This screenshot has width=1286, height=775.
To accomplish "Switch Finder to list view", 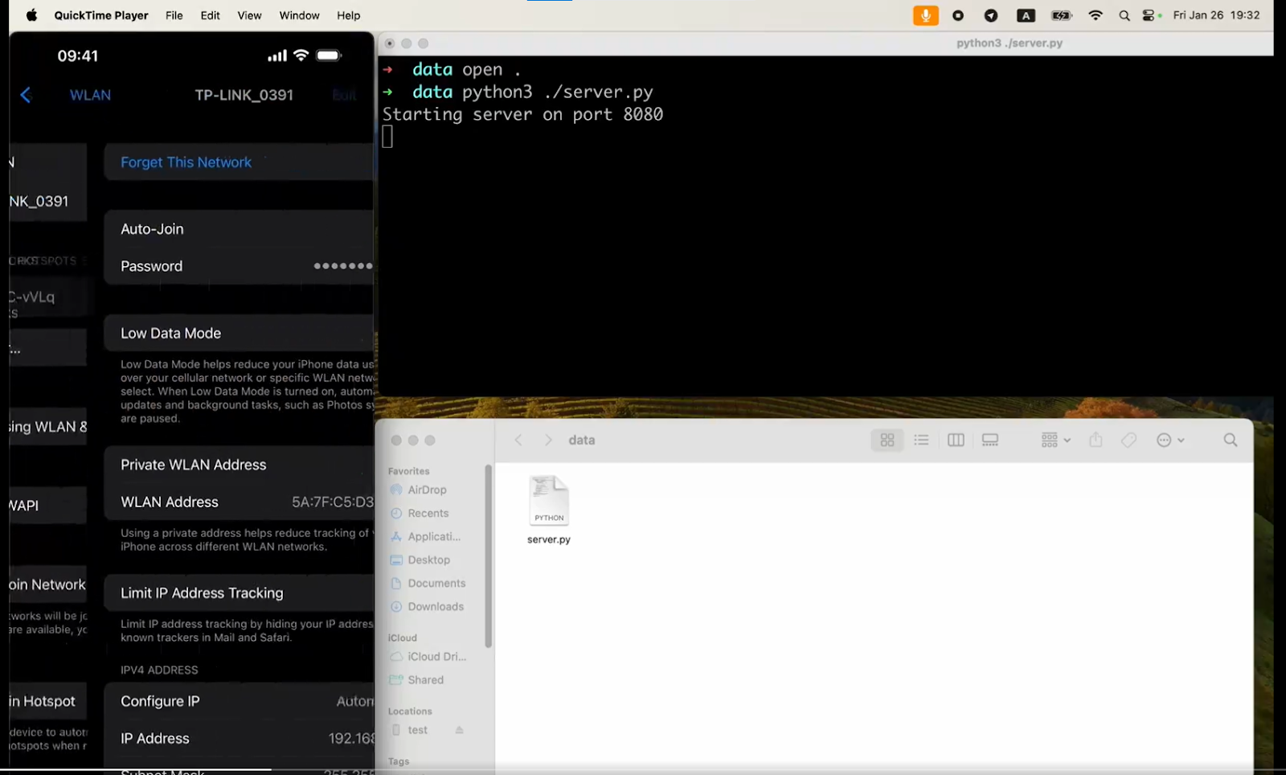I will coord(921,440).
